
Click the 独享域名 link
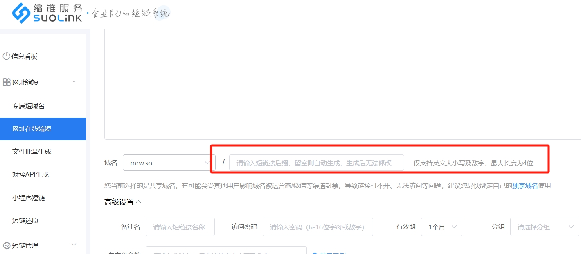pyautogui.click(x=525, y=186)
